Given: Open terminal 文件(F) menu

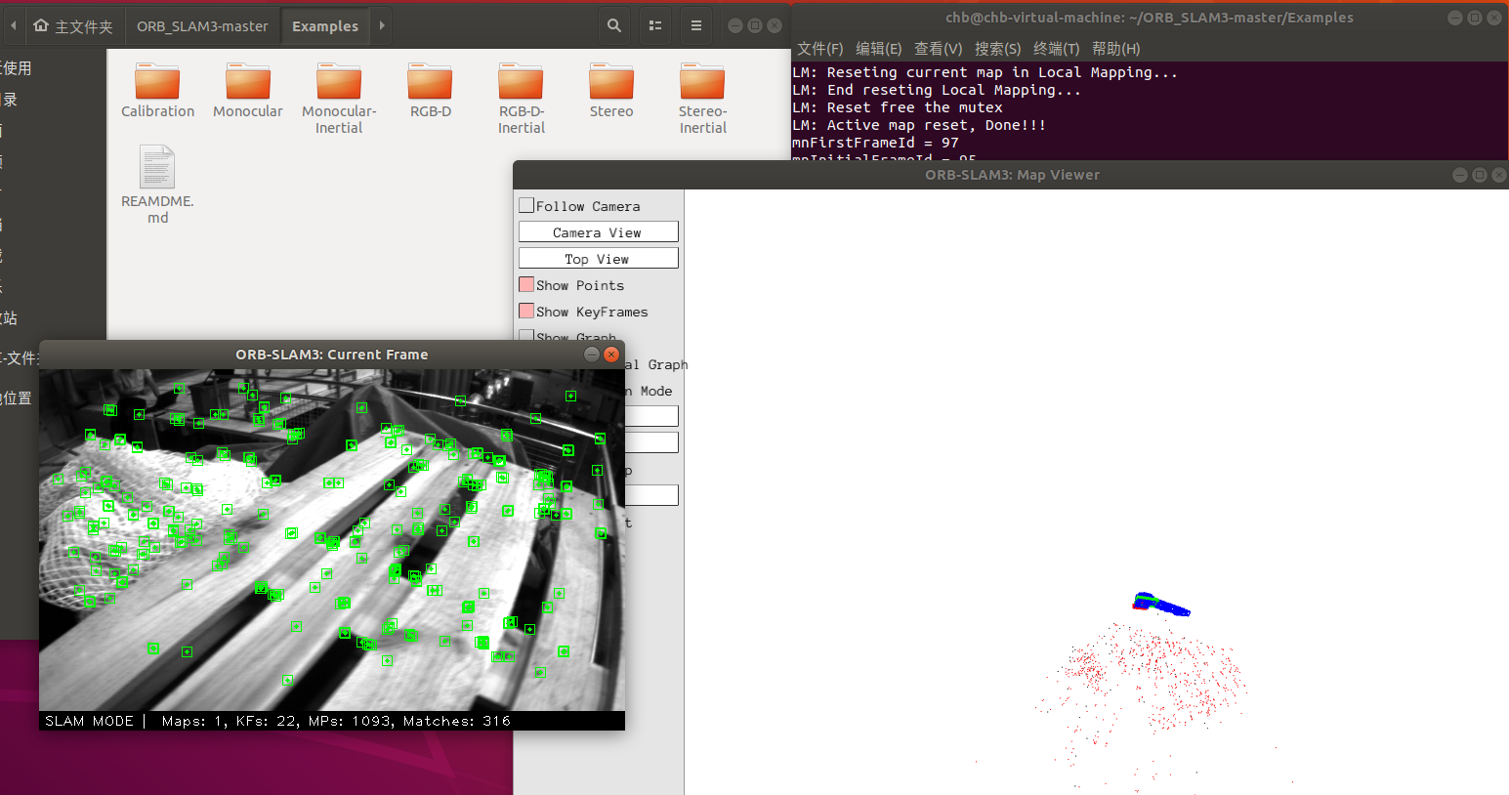Looking at the screenshot, I should 820,49.
